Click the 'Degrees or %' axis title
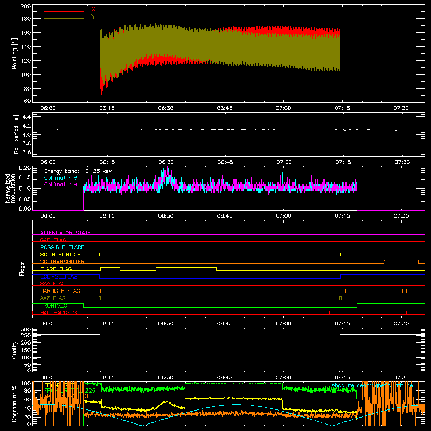This screenshot has width=431, height=431. pos(15,404)
